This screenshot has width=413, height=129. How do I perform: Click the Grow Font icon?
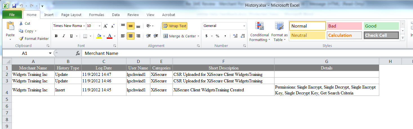(105, 26)
